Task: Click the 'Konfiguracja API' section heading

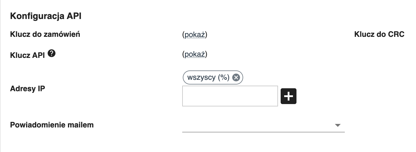Action: tap(45, 16)
